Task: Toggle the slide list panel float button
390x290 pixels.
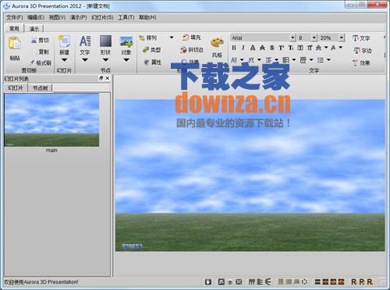Action: click(x=101, y=78)
